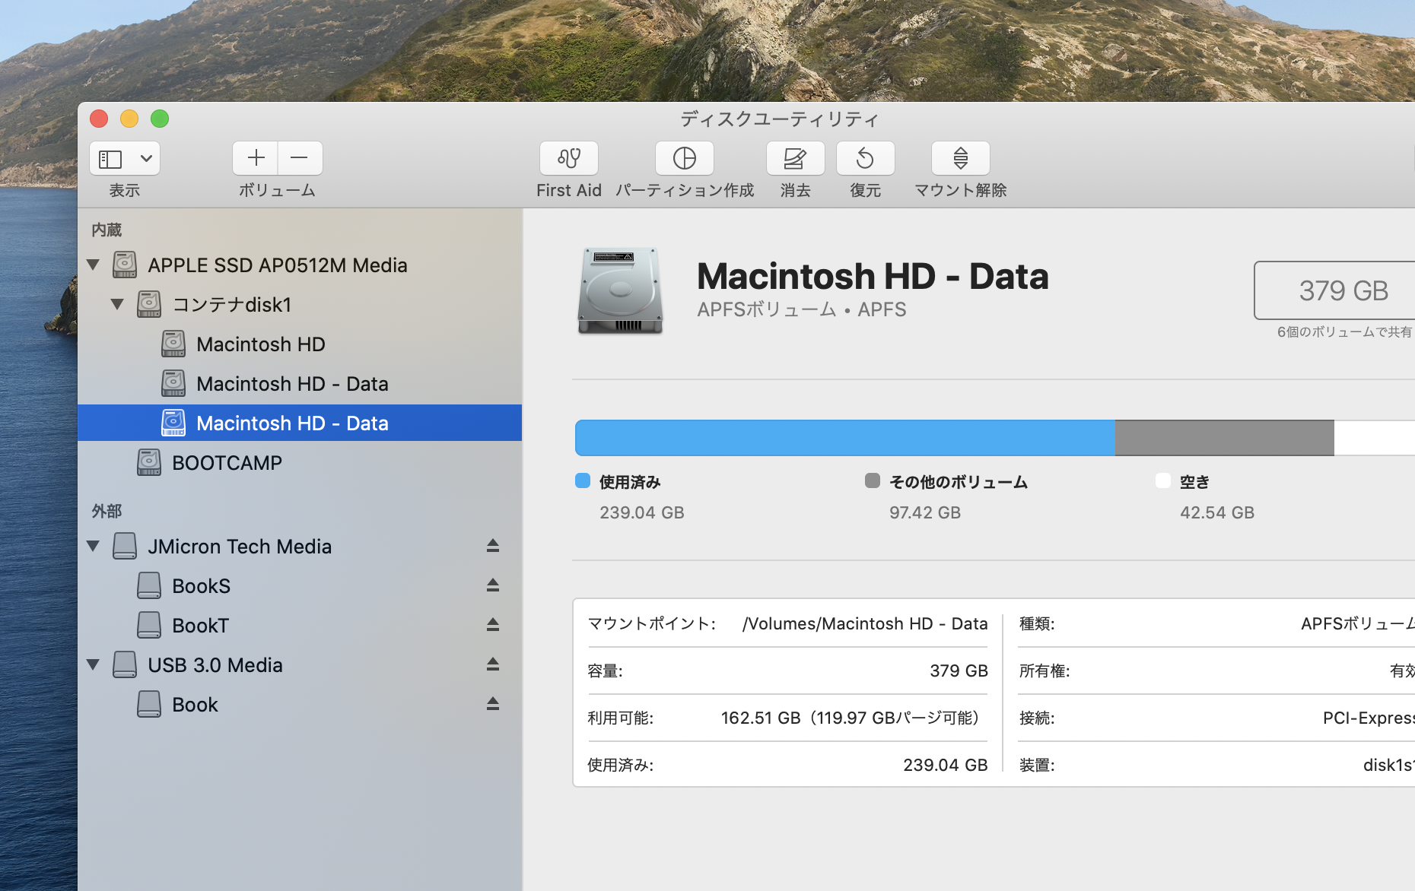1415x891 pixels.
Task: Eject the JMicron Tech Media drive
Action: (x=492, y=546)
